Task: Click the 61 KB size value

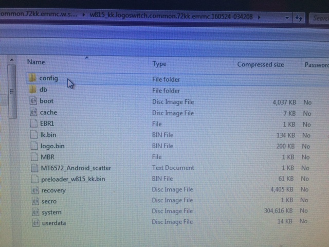Action: click(x=286, y=179)
